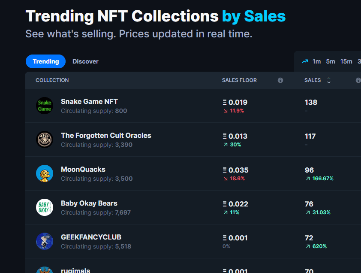Open the SALES column info tooltip
361x273 pixels.
pos(358,80)
